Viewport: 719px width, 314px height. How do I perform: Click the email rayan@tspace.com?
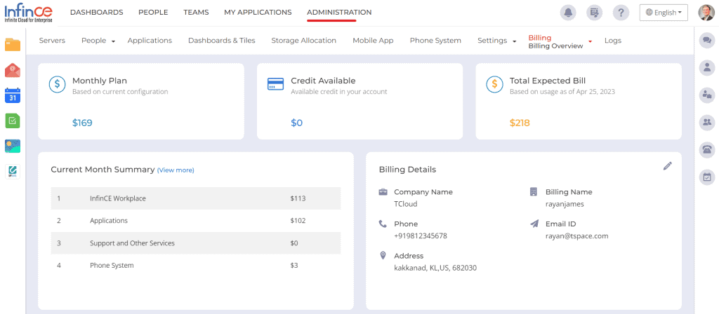tap(577, 235)
